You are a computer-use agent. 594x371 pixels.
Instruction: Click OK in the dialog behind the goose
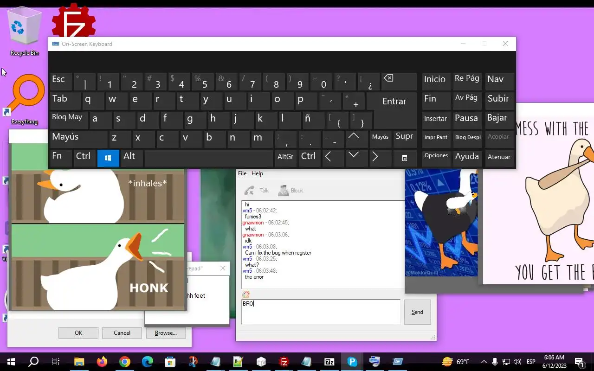point(78,333)
